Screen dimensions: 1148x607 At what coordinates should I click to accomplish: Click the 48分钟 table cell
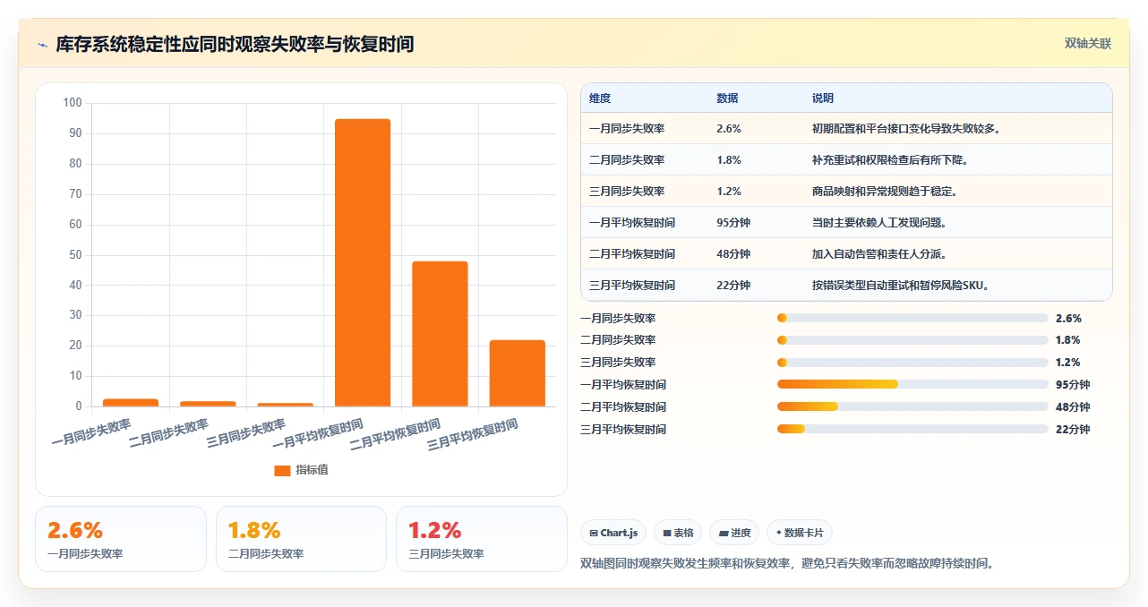tap(733, 254)
